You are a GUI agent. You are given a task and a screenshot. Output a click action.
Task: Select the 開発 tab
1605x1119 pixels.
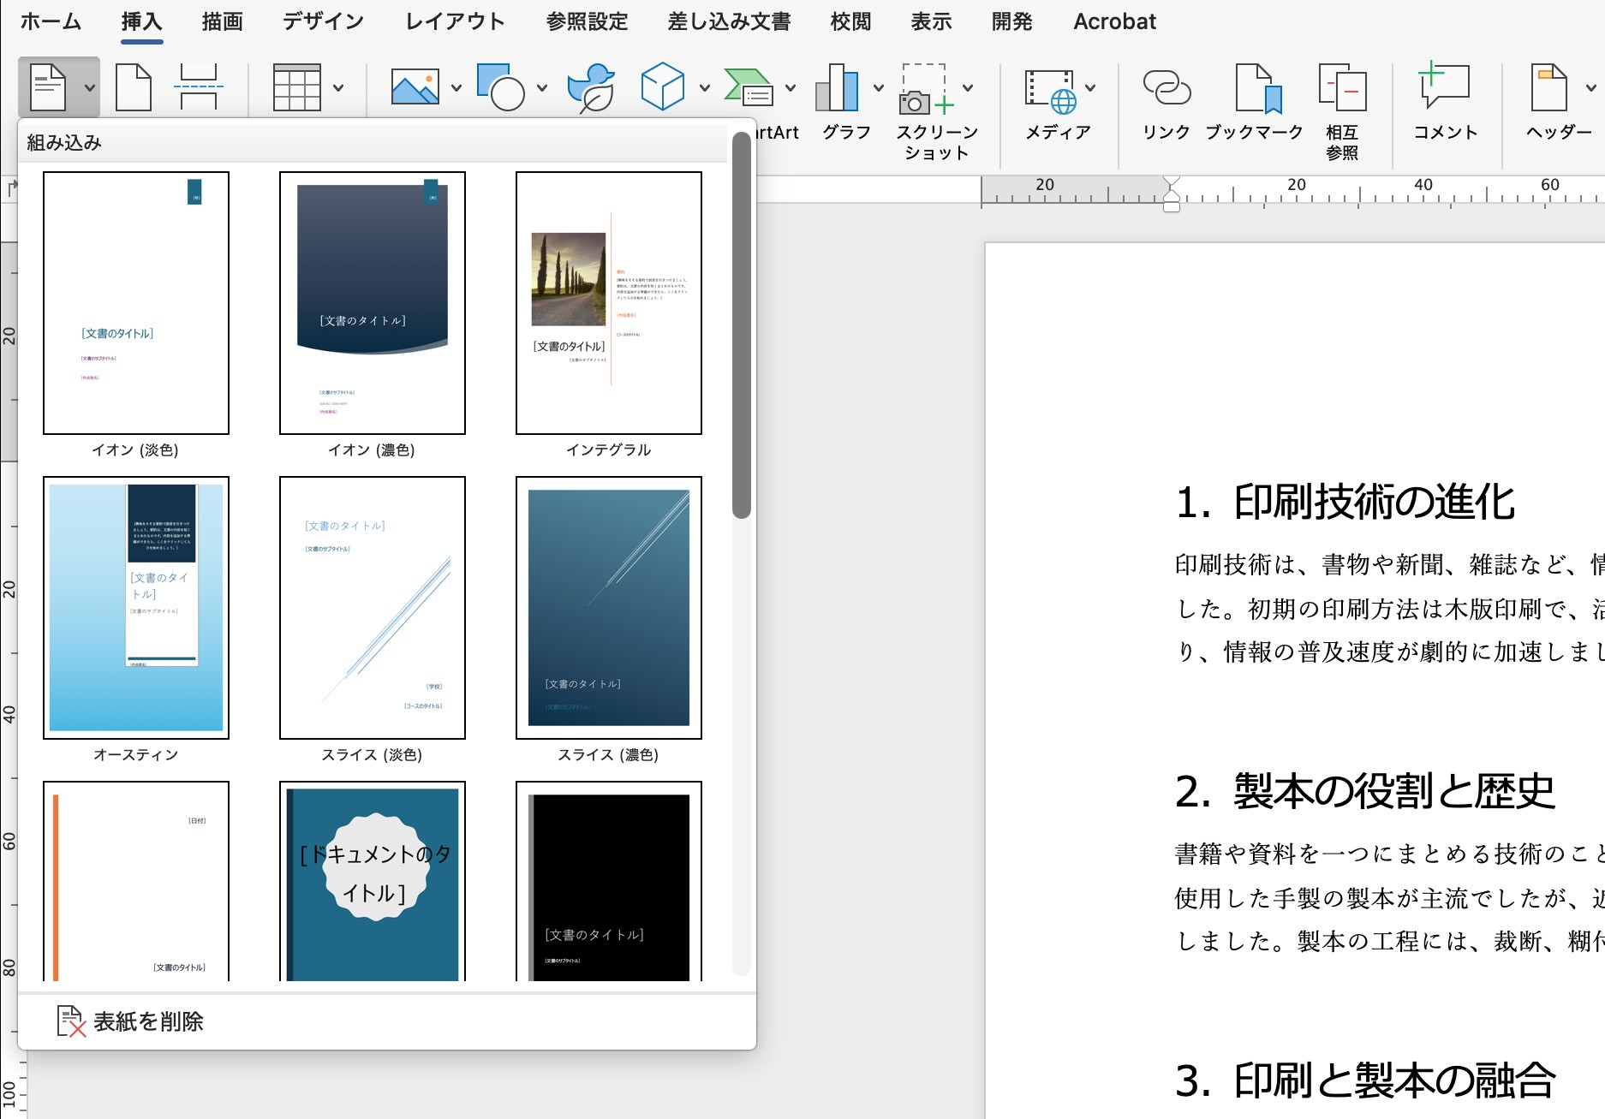tap(1011, 21)
